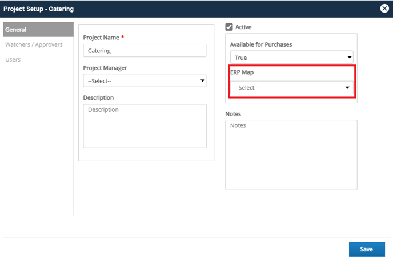Close the Project Setup dialog
393x260 pixels.
coord(384,9)
